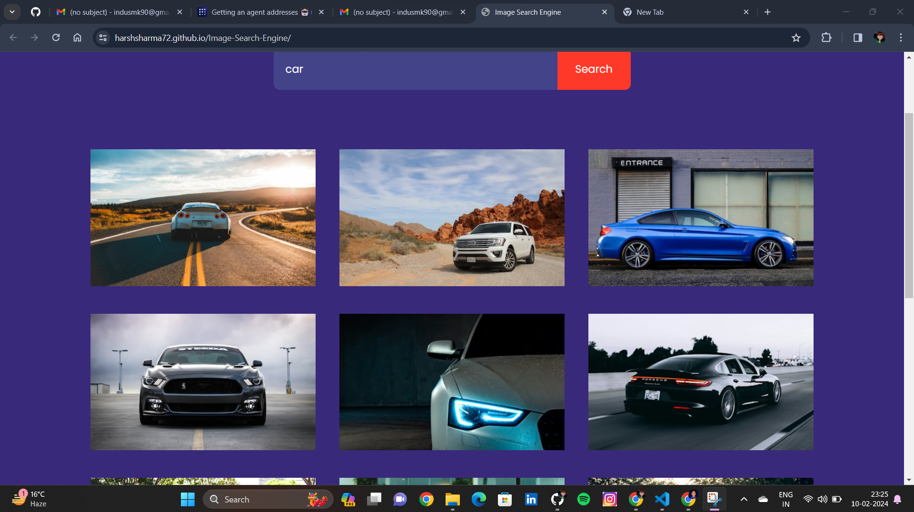Switch to the Getting an agent addresses tab

260,12
